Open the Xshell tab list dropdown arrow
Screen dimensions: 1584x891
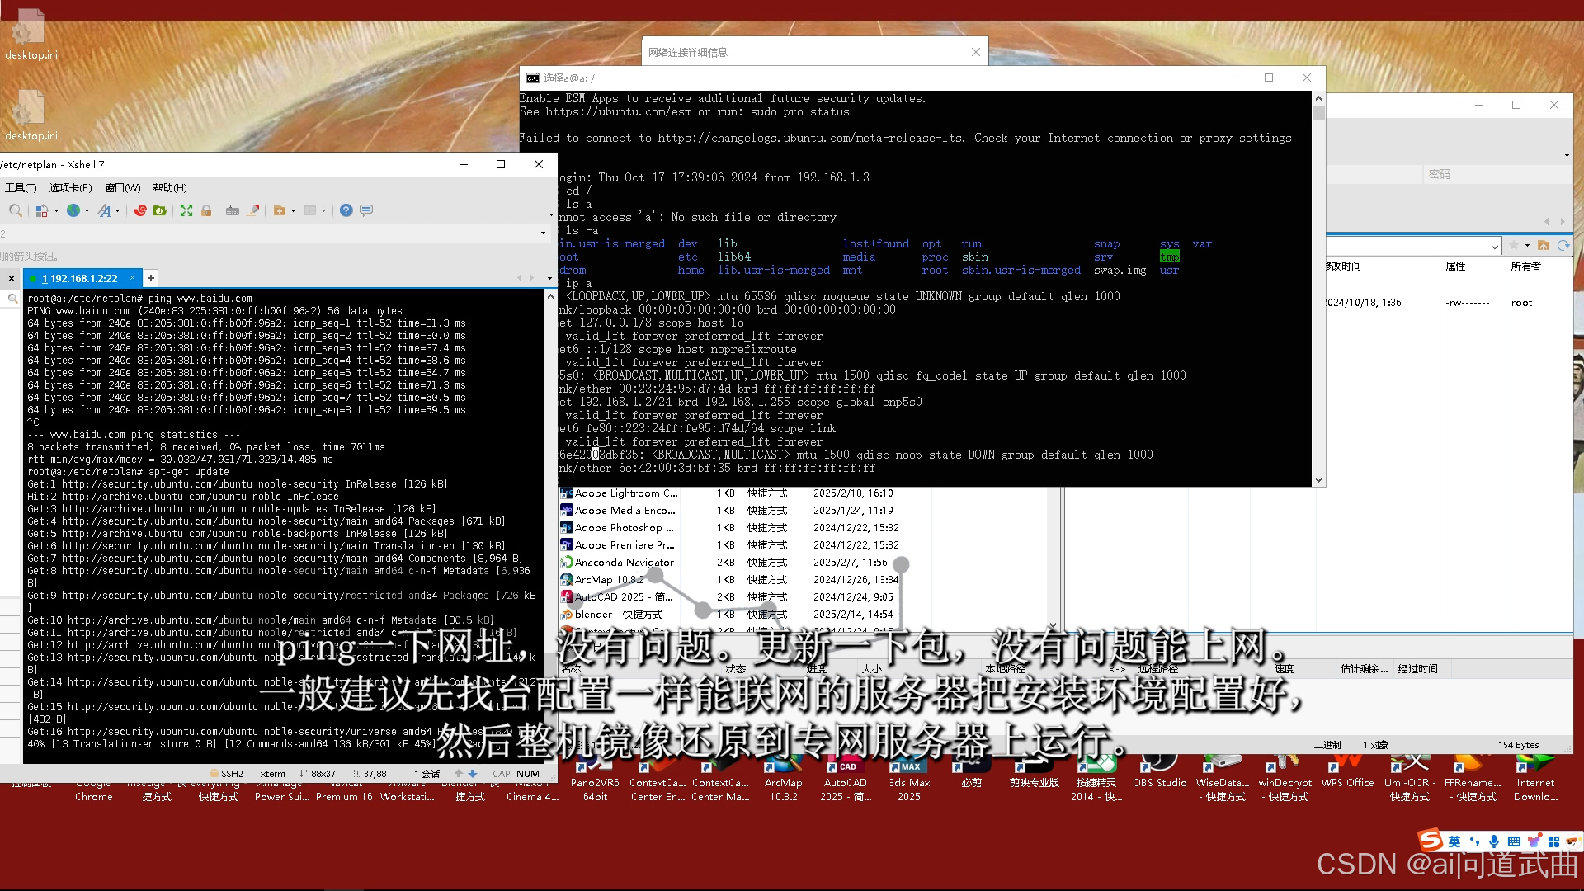click(x=549, y=278)
